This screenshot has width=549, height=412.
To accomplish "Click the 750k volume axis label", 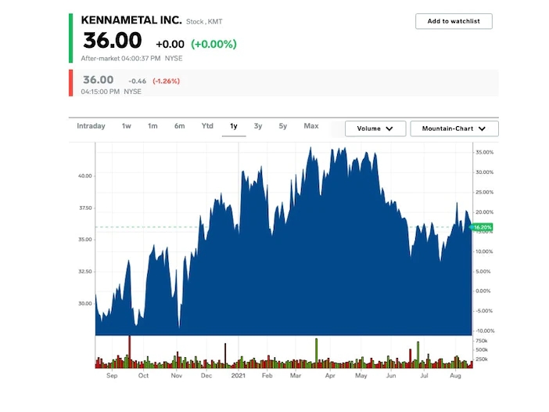I will click(482, 341).
